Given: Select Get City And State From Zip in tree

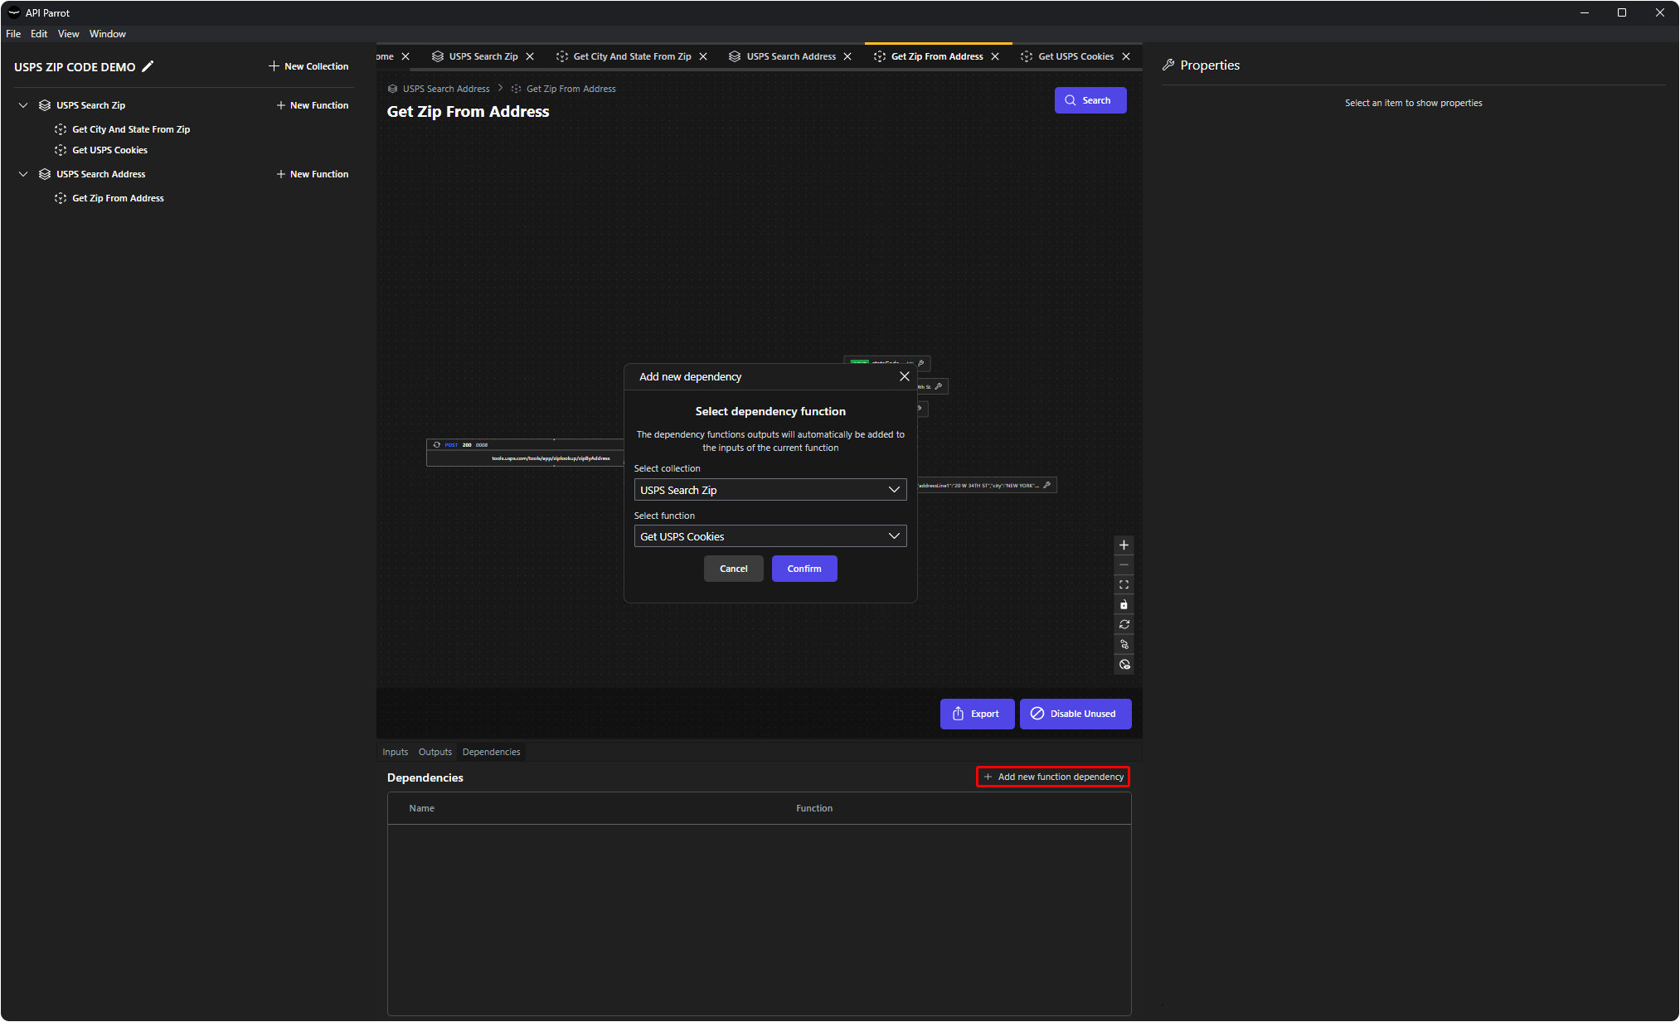Looking at the screenshot, I should [x=130, y=129].
